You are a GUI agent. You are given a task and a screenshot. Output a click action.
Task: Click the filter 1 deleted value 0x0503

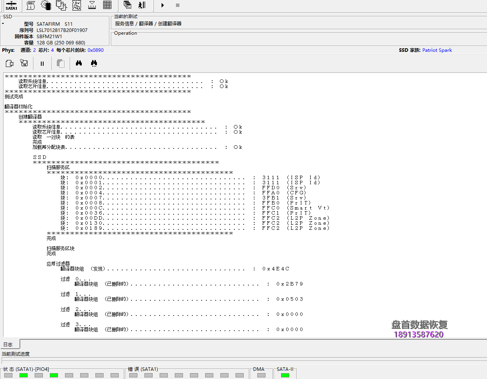click(x=290, y=299)
